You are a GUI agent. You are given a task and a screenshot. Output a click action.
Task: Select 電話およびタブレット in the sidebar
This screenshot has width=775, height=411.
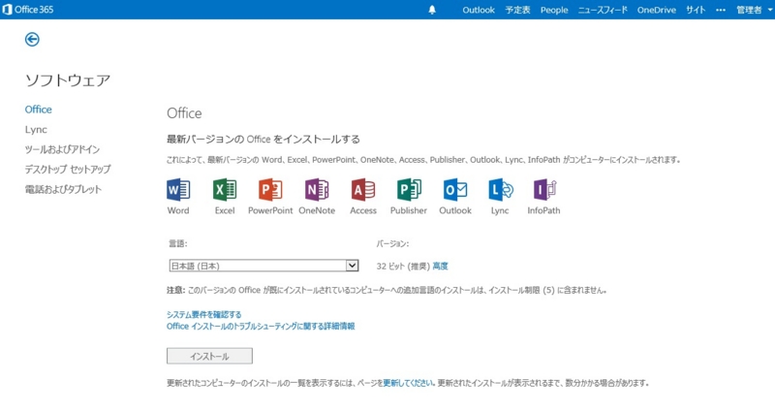(x=63, y=189)
